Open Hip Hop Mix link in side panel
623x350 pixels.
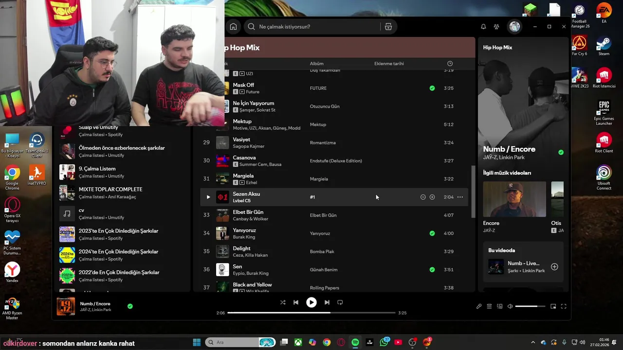497,48
